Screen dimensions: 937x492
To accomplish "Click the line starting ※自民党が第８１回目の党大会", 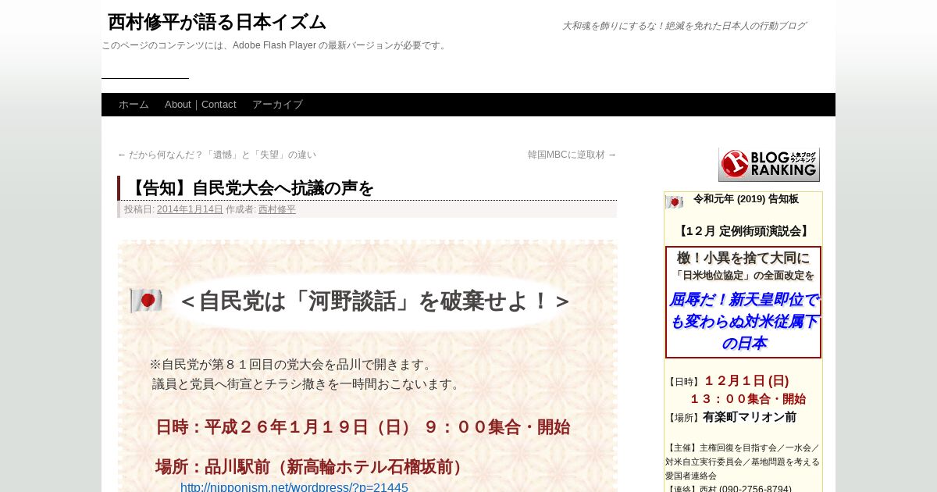I will point(293,365).
